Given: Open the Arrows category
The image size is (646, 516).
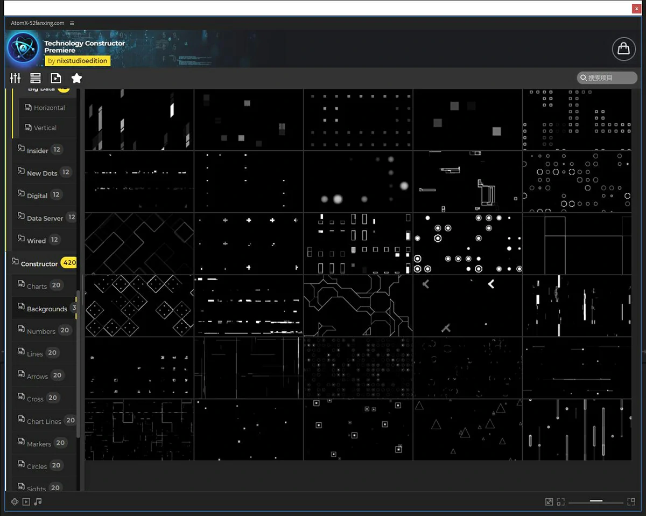Looking at the screenshot, I should 44,376.
